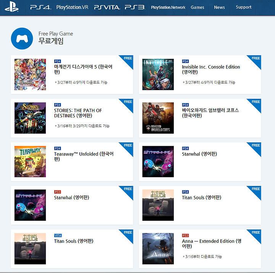Click the PS4 badge on Invisible Inc. card
The image size is (275, 273).
[185, 61]
